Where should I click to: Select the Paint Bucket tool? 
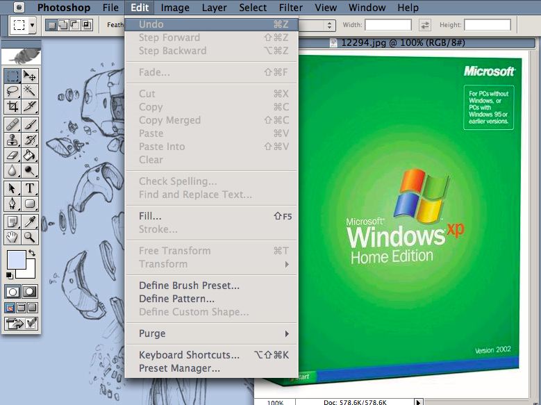(30, 156)
